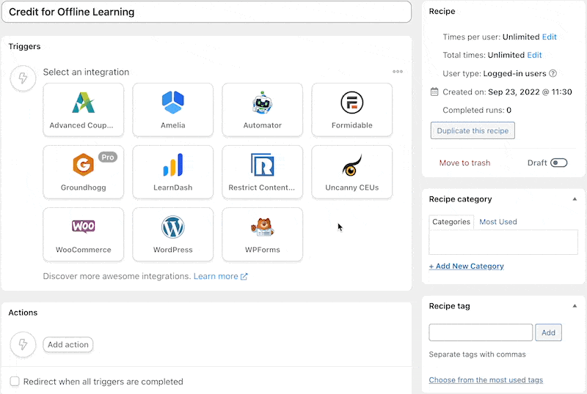The width and height of the screenshot is (587, 394).
Task: Open Learn more integrations link
Action: point(220,276)
